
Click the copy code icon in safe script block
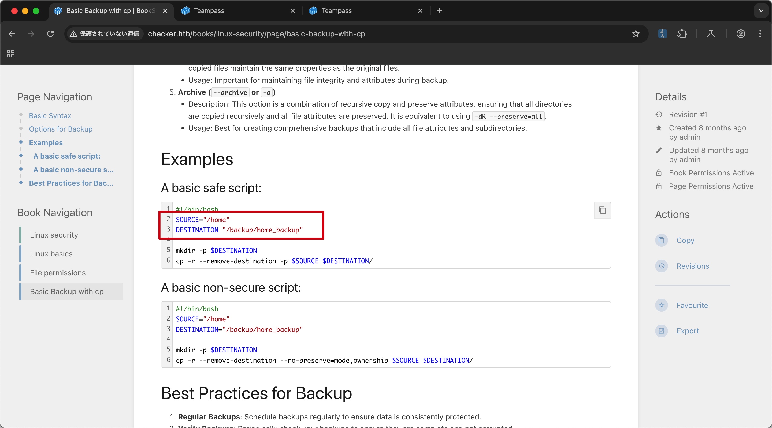click(602, 211)
